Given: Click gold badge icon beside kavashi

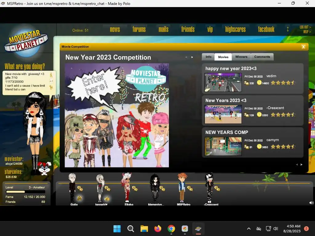Looking at the screenshot, I should coord(107,199).
